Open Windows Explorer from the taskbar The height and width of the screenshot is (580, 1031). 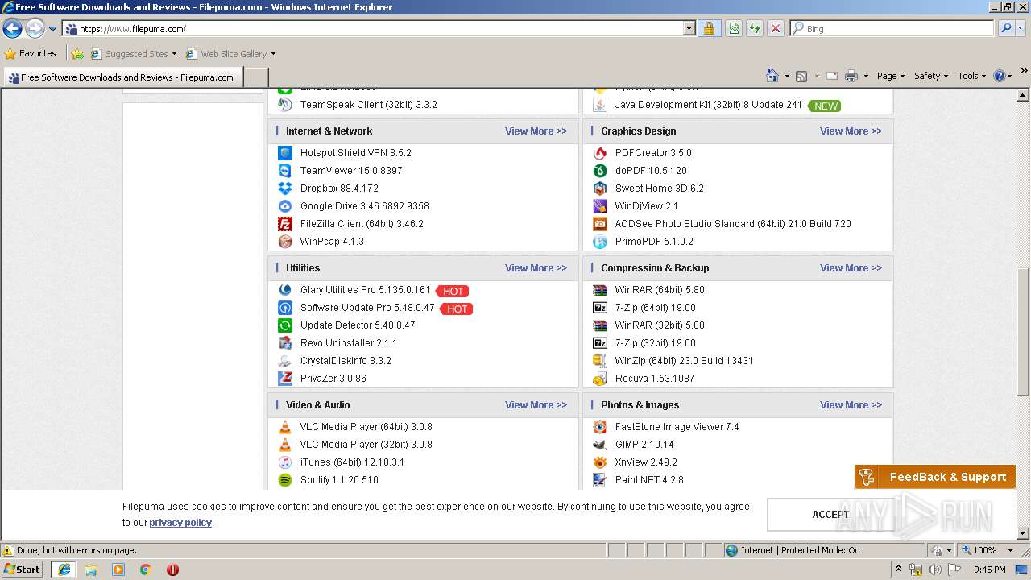91,570
